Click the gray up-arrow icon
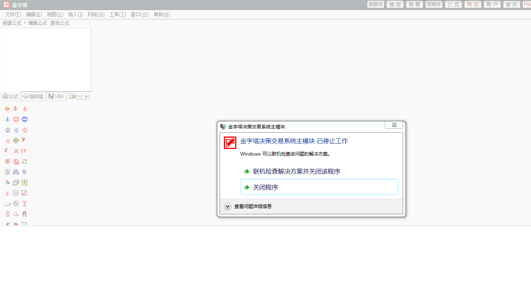This screenshot has height=296, width=531. coord(24,172)
